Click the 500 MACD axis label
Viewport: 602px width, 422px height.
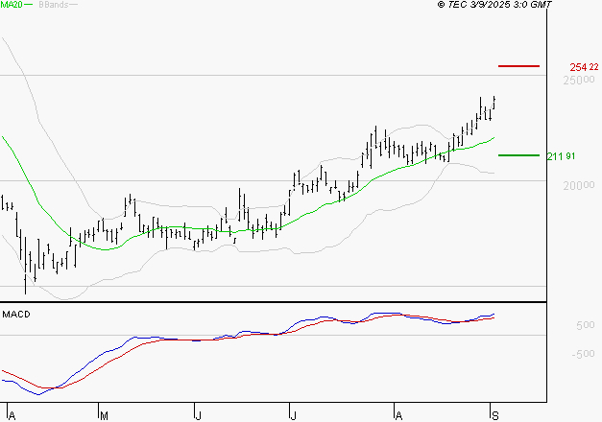tap(557, 326)
